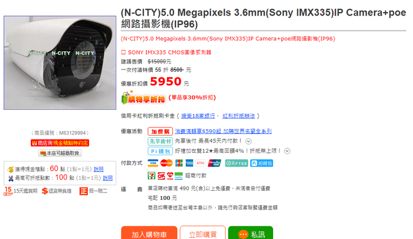413x239 pixels.
Task: Add item with 加入購物車 button
Action: [149, 233]
